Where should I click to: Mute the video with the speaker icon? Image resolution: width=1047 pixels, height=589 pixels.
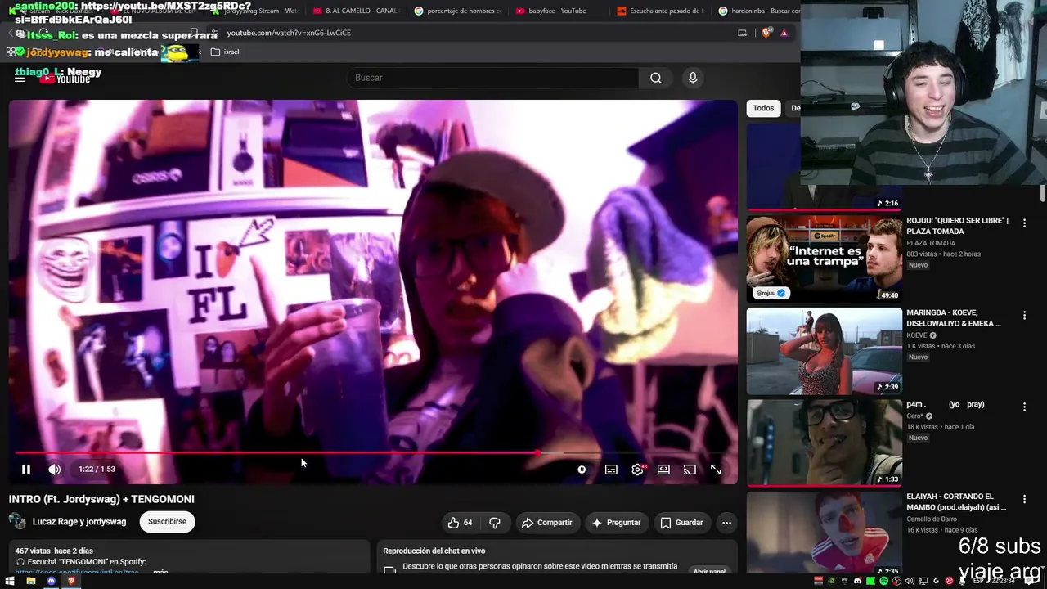pos(54,470)
